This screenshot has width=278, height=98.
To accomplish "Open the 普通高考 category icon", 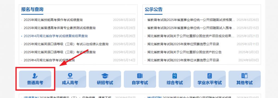I will [35, 76].
